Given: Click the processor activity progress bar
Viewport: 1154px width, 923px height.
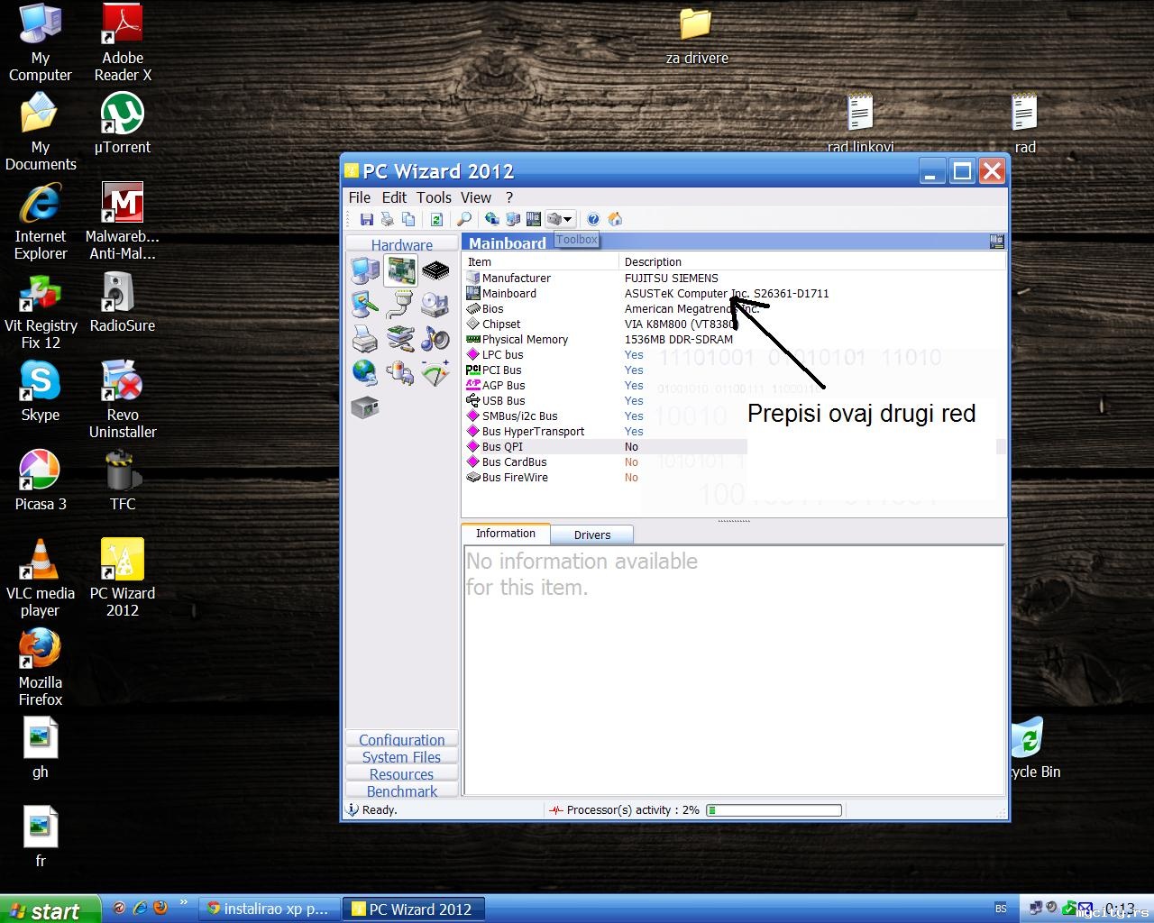Looking at the screenshot, I should [x=774, y=810].
